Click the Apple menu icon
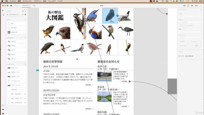 point(2,1)
